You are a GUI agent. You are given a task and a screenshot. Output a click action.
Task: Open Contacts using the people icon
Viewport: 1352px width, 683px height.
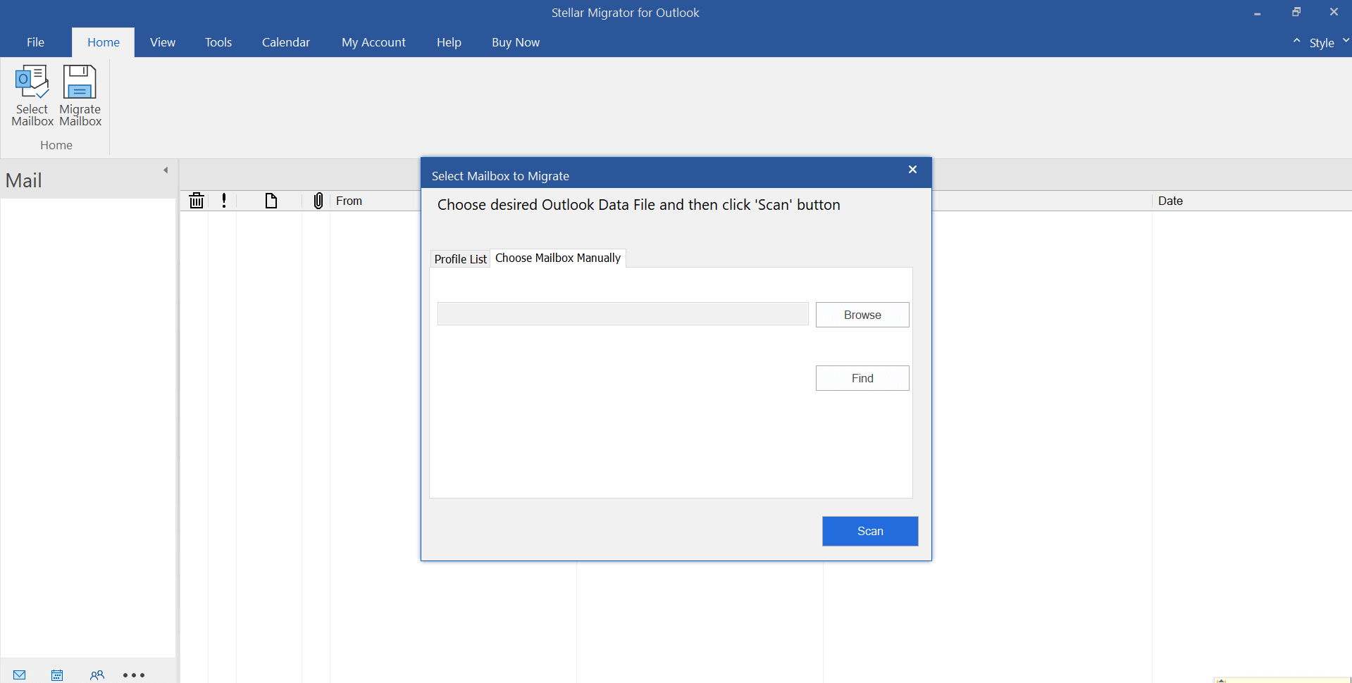click(97, 675)
